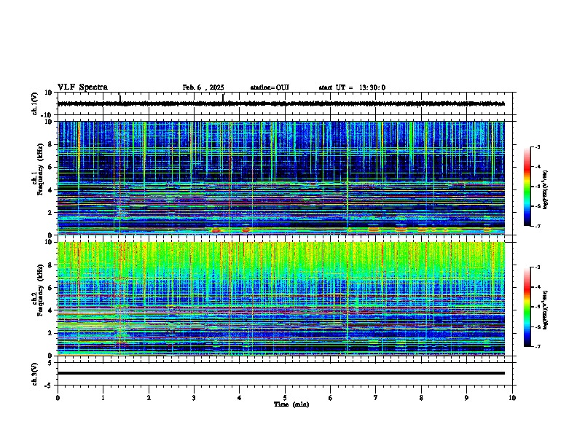Click the time axis tick label 2
The height and width of the screenshot is (446, 577).
149,397
